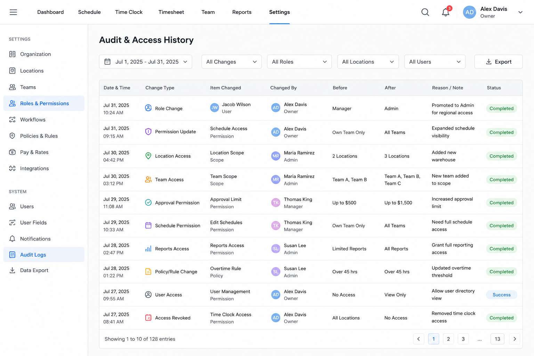Expand the Alex Davis account chevron

(520, 12)
